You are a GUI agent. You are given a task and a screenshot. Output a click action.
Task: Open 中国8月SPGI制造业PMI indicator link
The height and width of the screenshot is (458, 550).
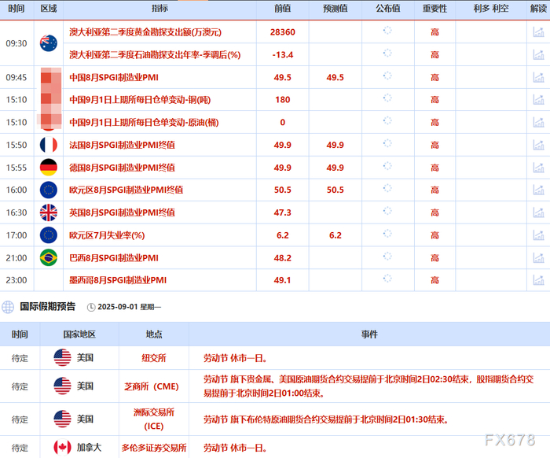pyautogui.click(x=114, y=77)
